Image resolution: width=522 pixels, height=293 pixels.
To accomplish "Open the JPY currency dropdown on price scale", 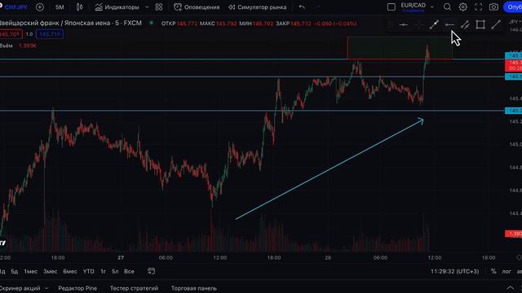I will tap(515, 22).
